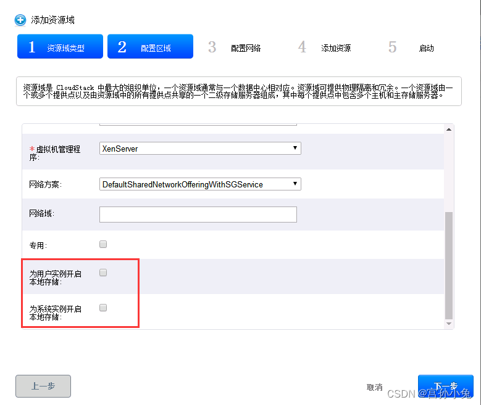Click the blue plus icon beside 添加资源域

click(20, 20)
